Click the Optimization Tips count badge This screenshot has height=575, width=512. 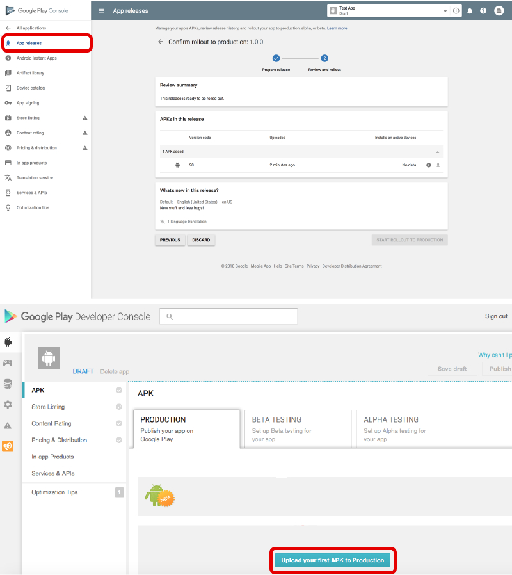pyautogui.click(x=120, y=492)
